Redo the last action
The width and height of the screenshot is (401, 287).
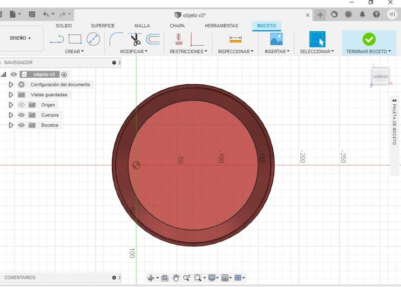(x=62, y=14)
